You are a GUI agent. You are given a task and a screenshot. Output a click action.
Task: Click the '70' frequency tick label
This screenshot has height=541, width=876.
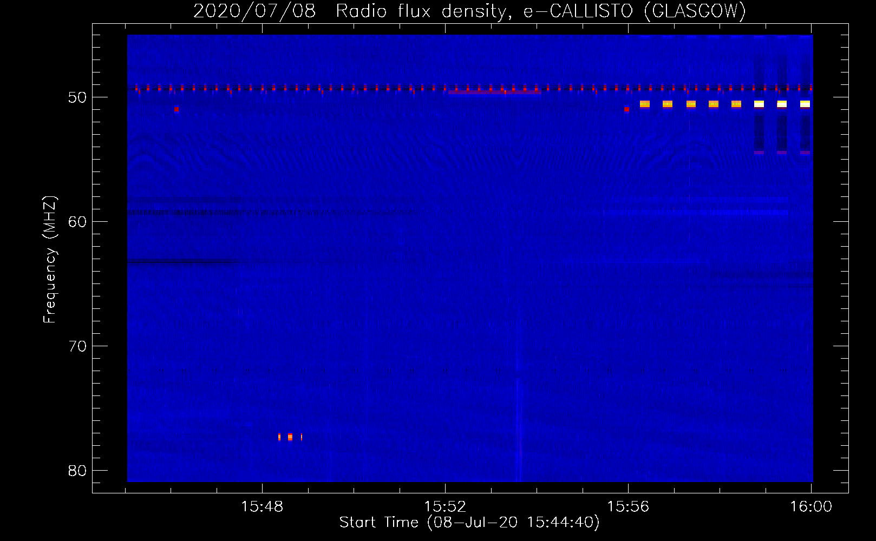pos(77,346)
